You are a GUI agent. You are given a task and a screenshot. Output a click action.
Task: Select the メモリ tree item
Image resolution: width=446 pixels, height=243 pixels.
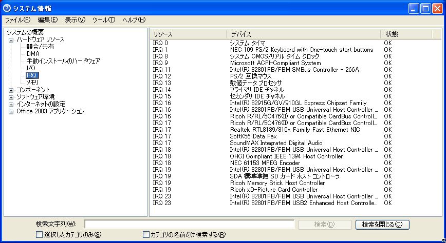click(x=32, y=83)
